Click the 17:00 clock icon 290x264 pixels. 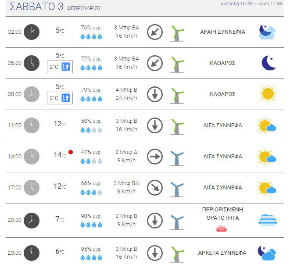(x=32, y=188)
